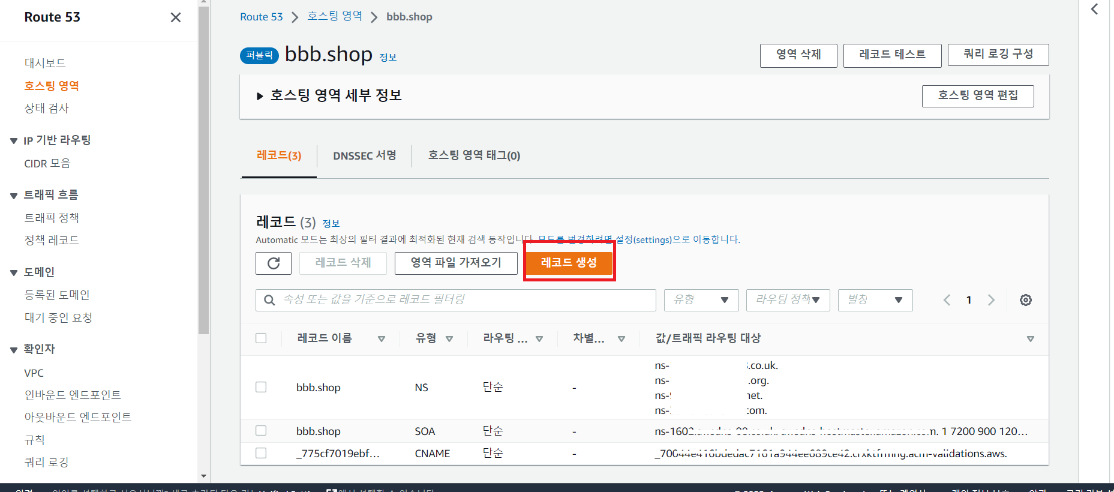Sort by 유형 column arrow
1114x492 pixels.
point(449,339)
